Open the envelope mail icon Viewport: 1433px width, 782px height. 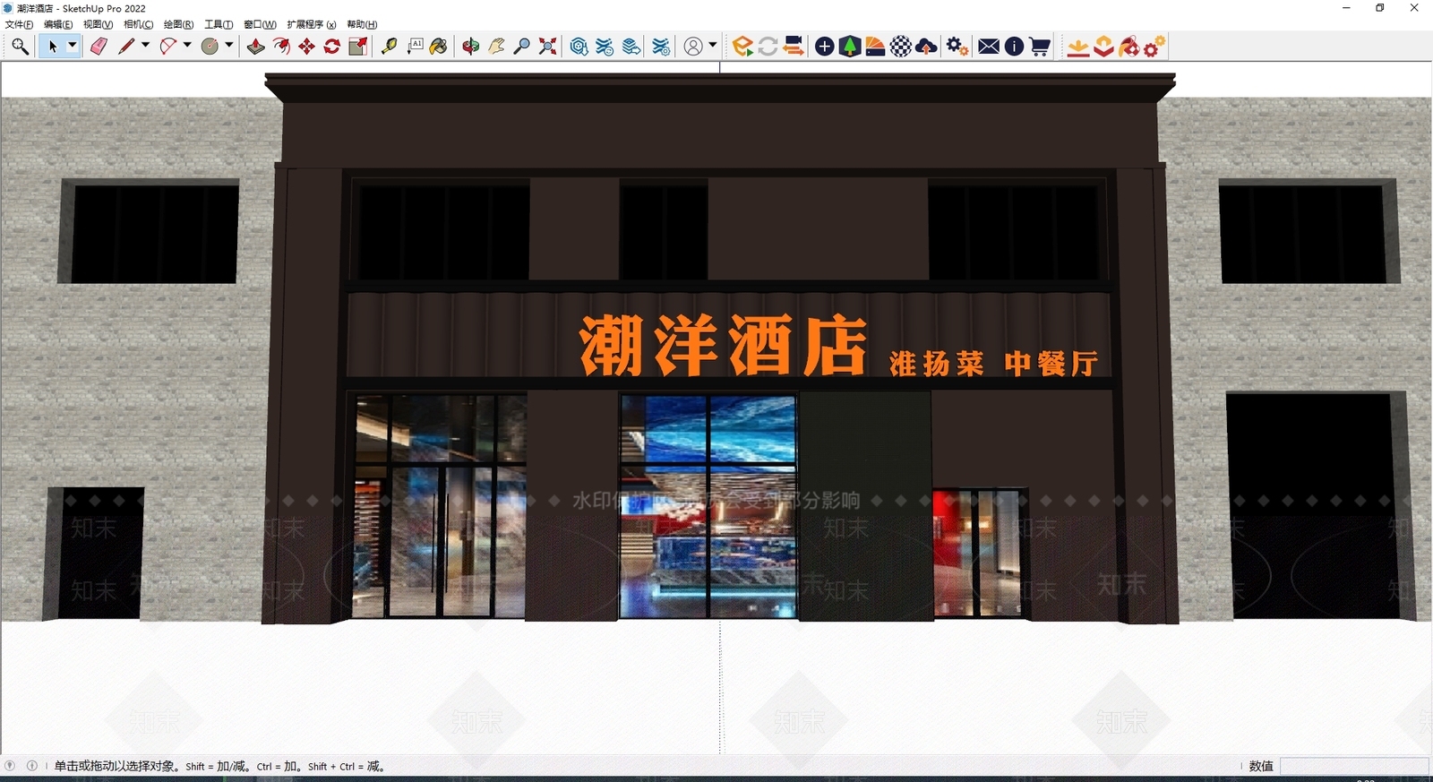pos(989,47)
